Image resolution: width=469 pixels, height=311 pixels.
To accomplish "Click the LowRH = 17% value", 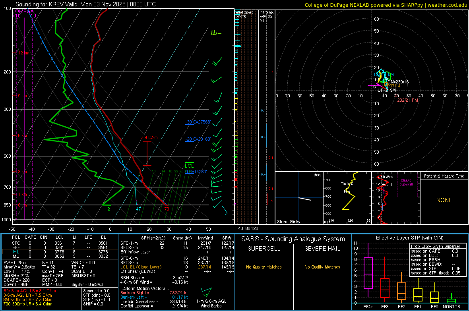I will [16, 272].
